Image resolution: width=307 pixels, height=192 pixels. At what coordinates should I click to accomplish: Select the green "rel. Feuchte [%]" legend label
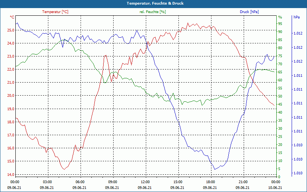(x=153, y=12)
